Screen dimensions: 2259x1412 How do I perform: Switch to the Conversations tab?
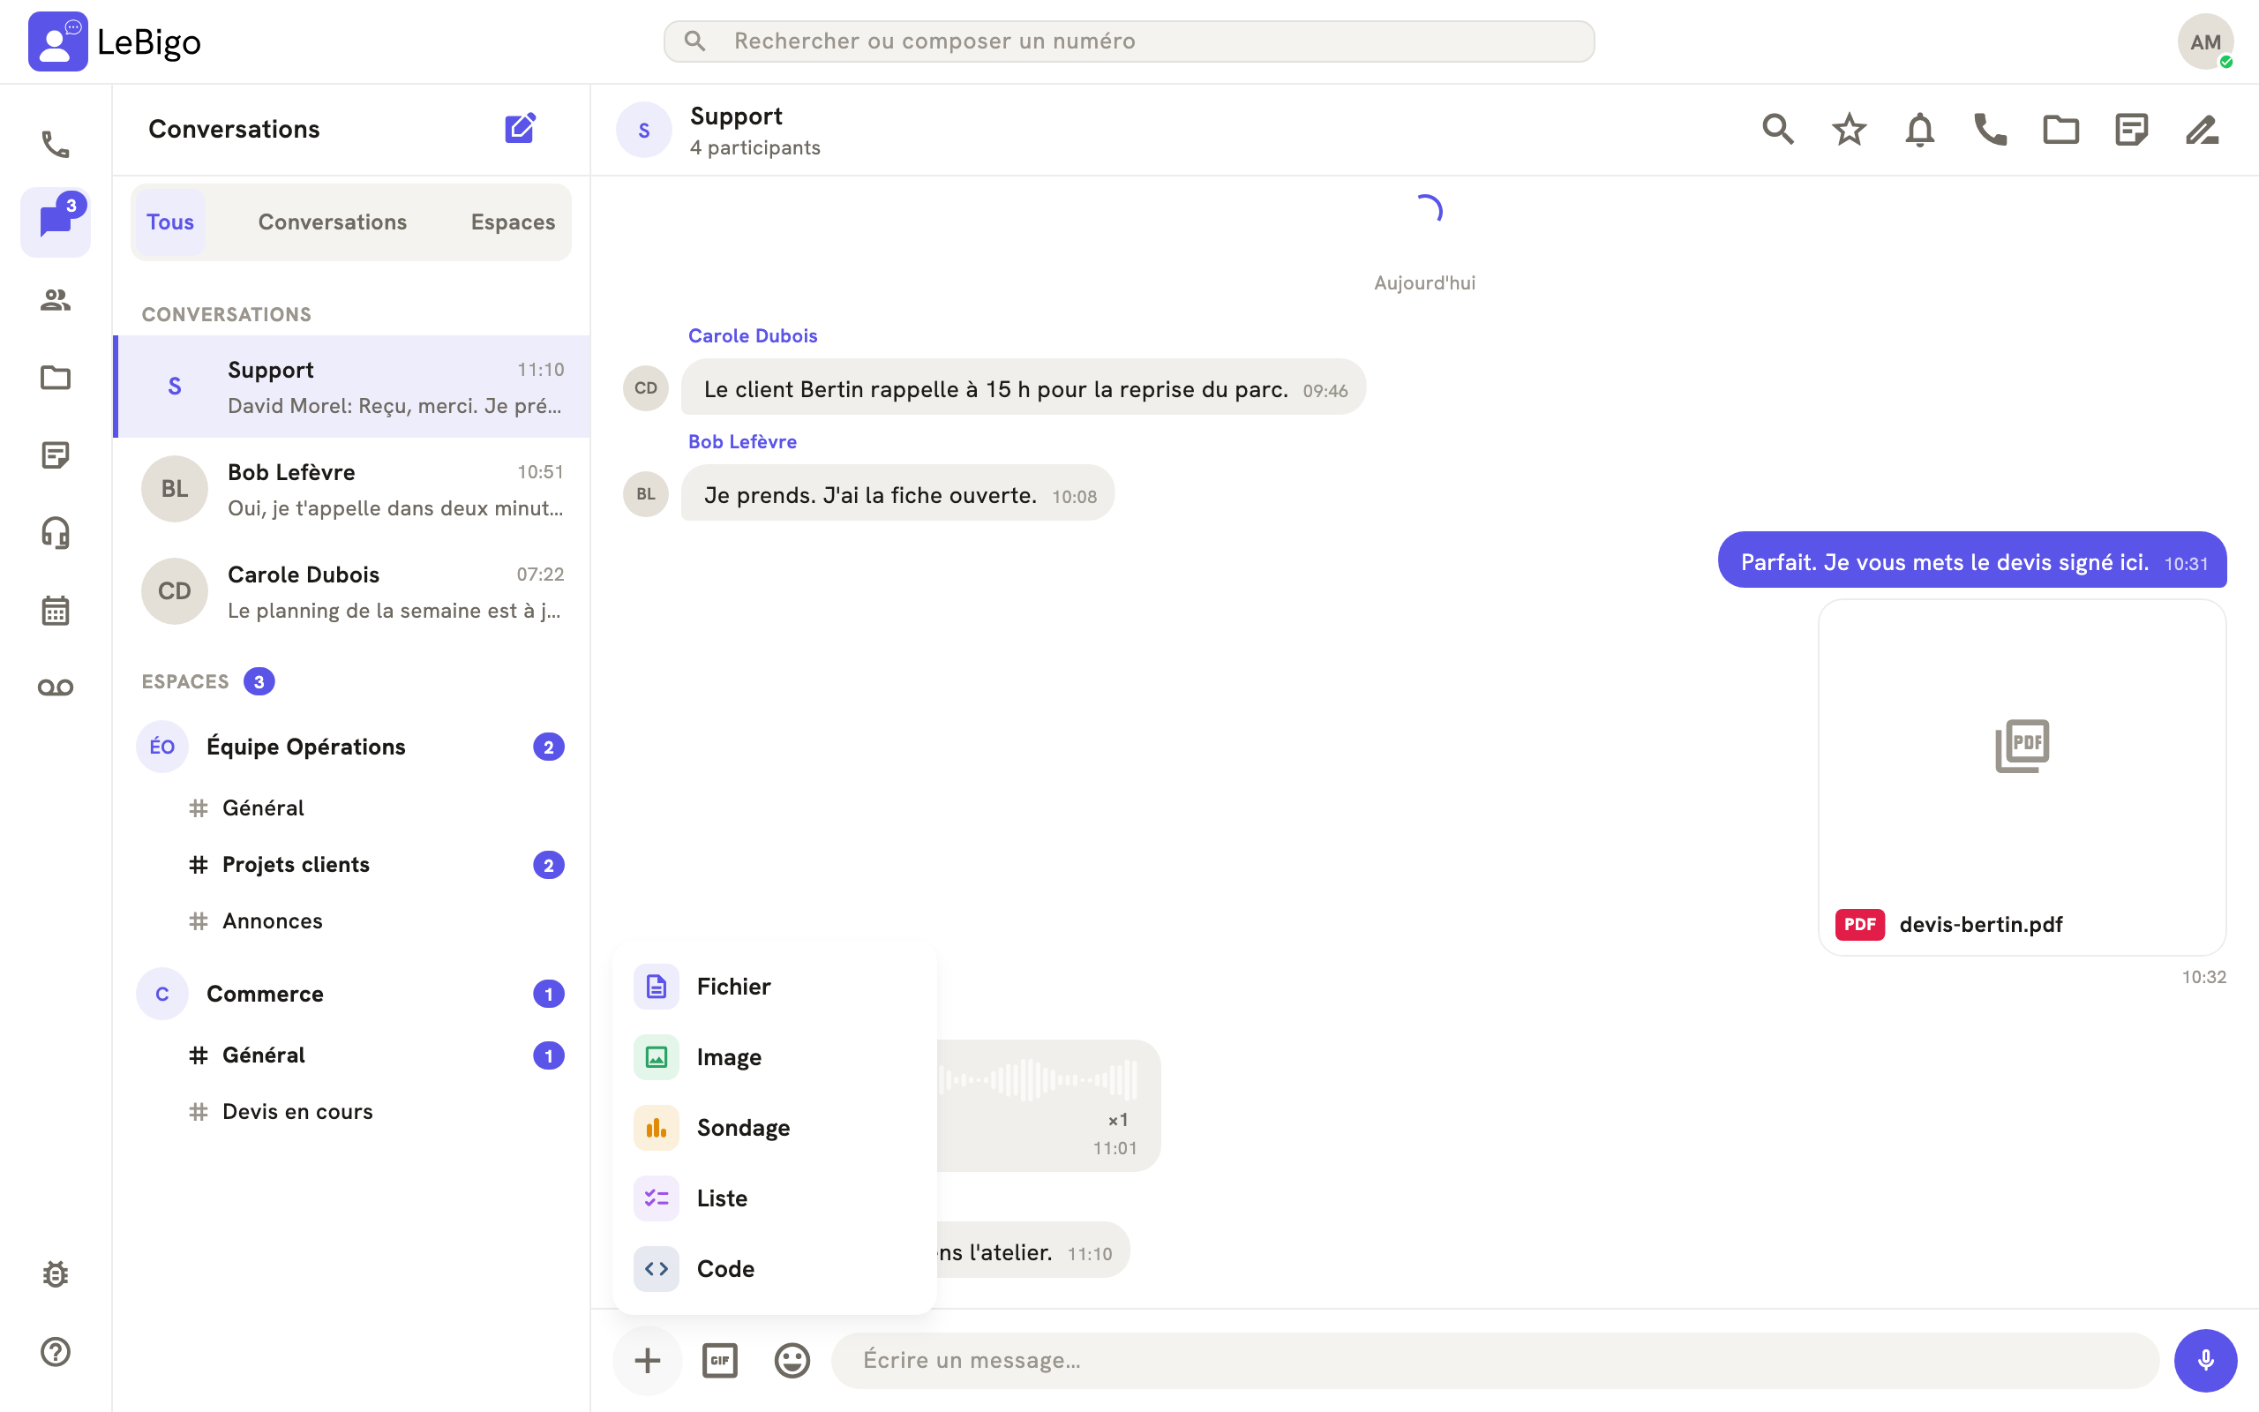[x=333, y=222]
